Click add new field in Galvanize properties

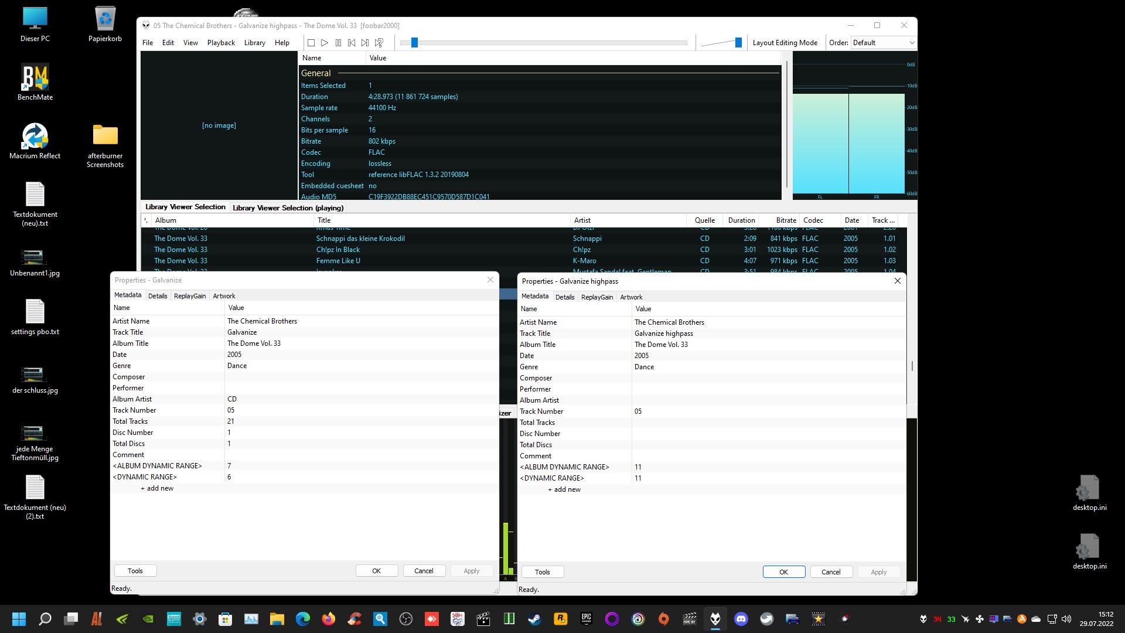(x=157, y=488)
